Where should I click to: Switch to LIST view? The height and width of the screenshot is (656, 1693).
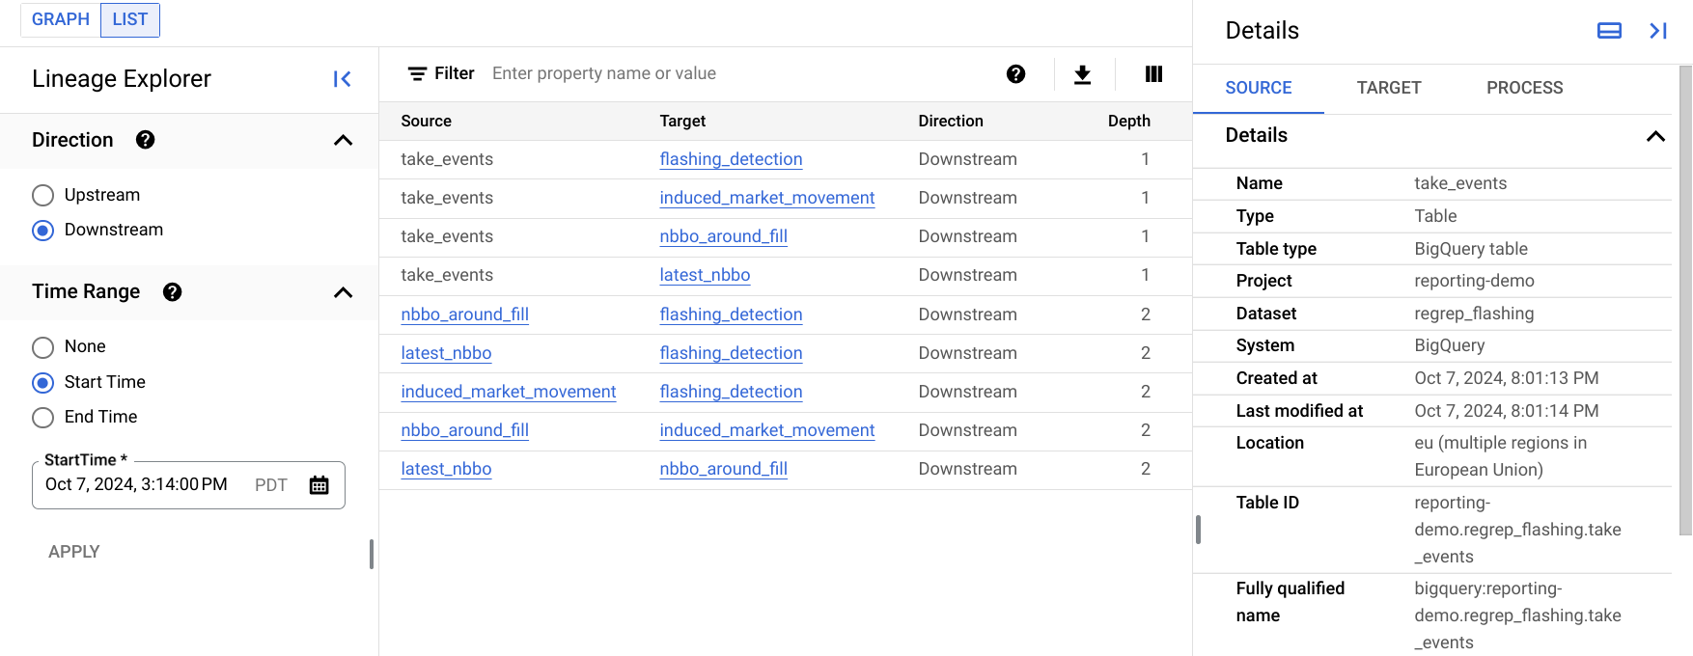coord(130,19)
